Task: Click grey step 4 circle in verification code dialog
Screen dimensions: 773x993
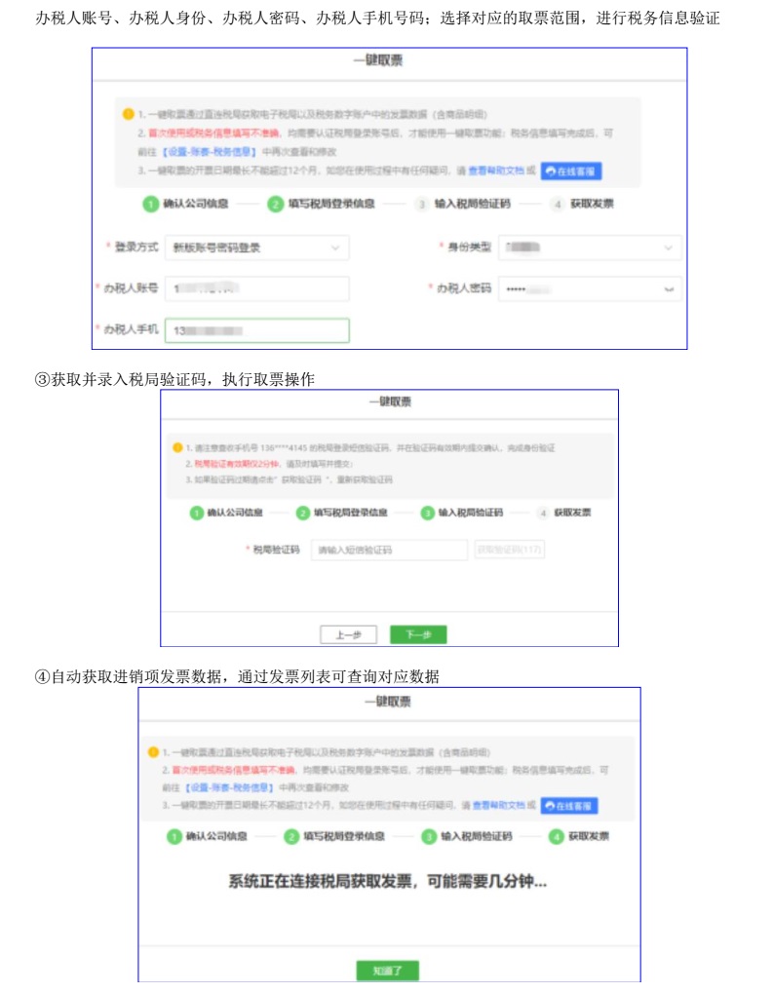Action: point(542,513)
